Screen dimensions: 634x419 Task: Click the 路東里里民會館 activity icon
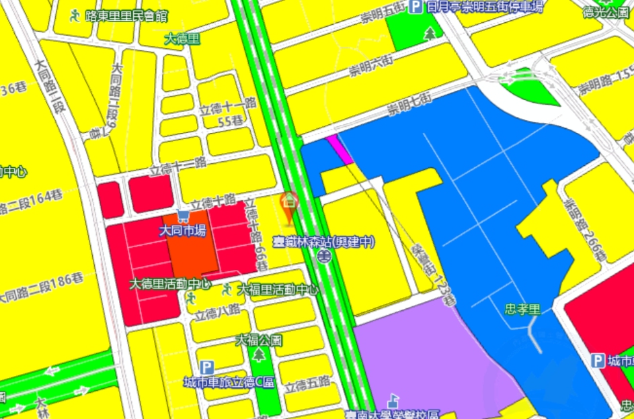75,15
